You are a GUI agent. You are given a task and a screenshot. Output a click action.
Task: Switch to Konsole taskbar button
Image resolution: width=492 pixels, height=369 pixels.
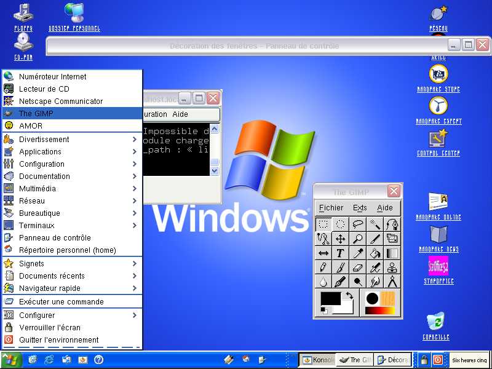coord(317,360)
